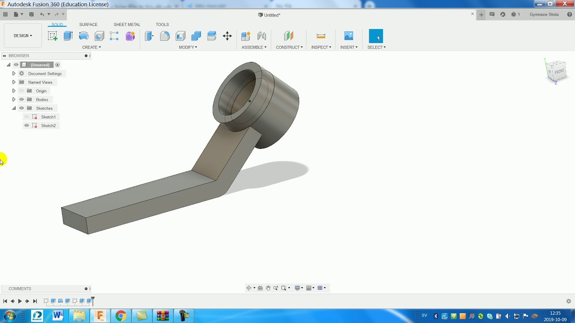
Task: Switch to the SOLID tab
Action: click(x=57, y=25)
